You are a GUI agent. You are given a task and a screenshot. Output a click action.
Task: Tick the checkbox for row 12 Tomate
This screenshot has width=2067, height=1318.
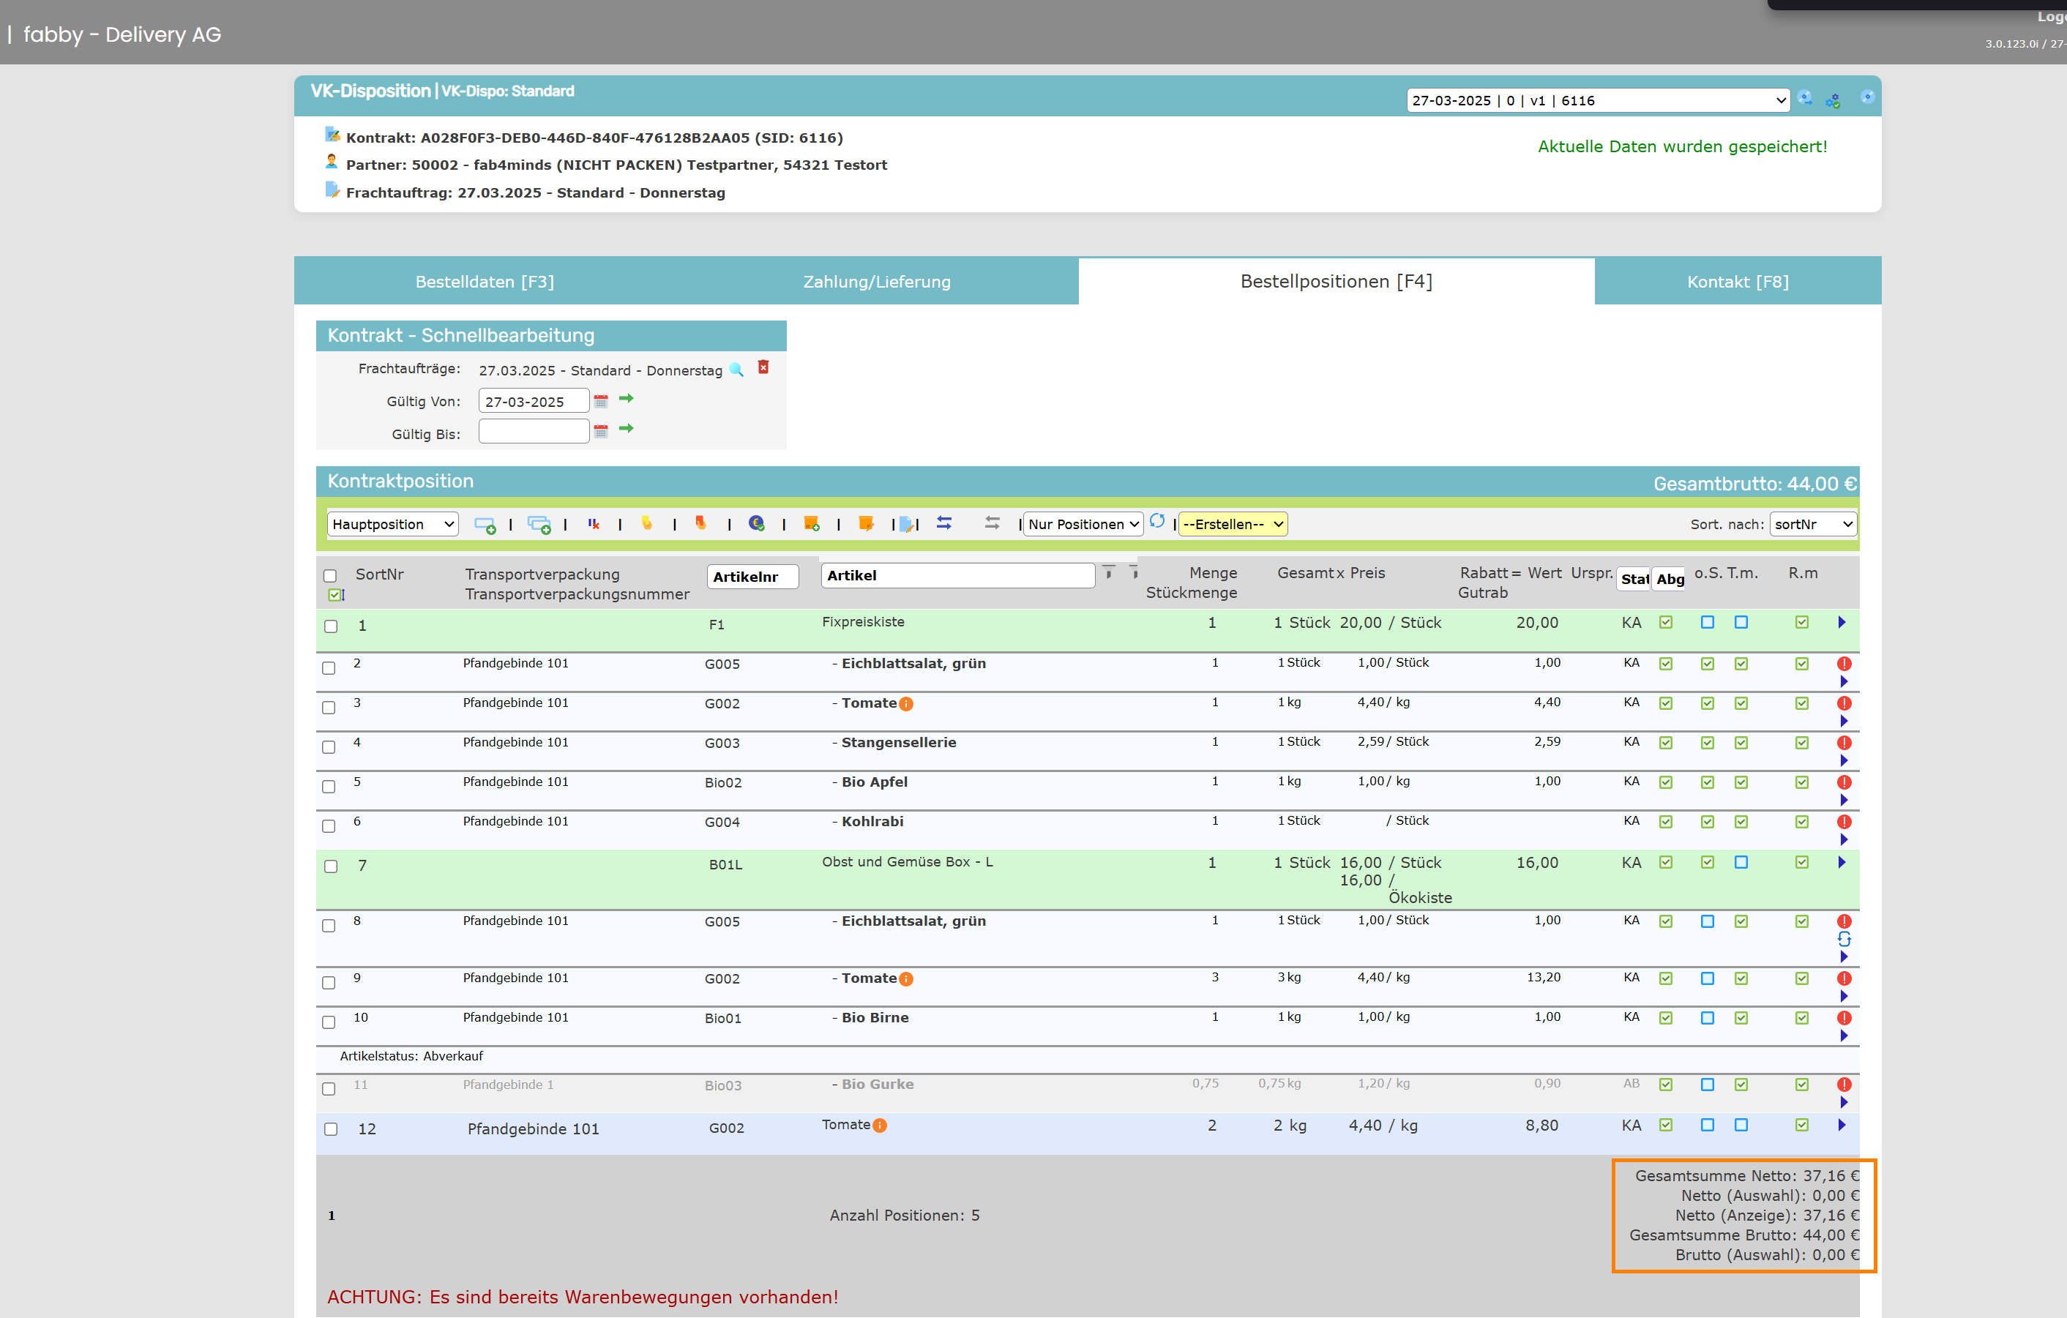click(x=331, y=1129)
